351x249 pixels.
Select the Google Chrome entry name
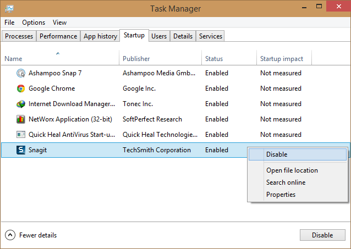pos(52,88)
